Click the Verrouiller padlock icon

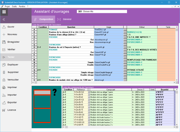click(x=4, y=80)
